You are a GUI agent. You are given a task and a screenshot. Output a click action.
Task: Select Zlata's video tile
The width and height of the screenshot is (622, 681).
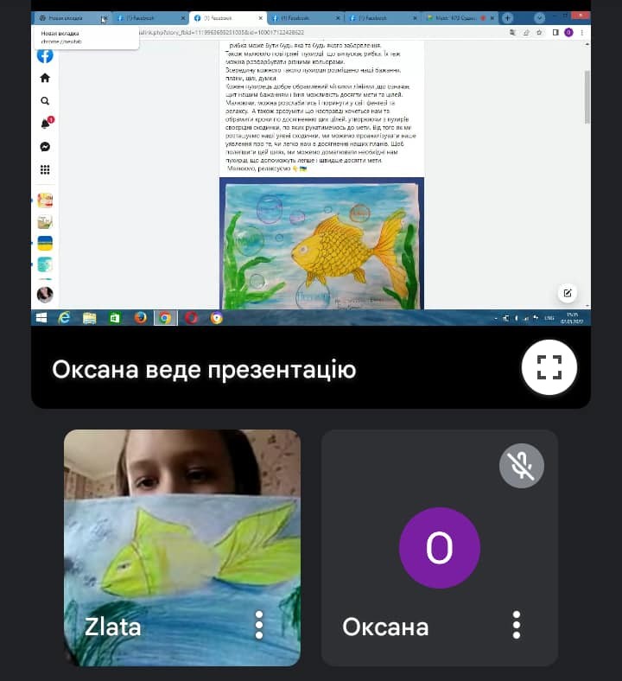point(182,536)
